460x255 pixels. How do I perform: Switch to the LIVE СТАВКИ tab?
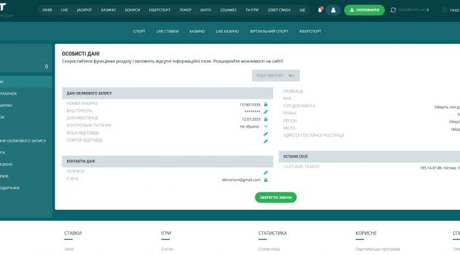tap(167, 31)
